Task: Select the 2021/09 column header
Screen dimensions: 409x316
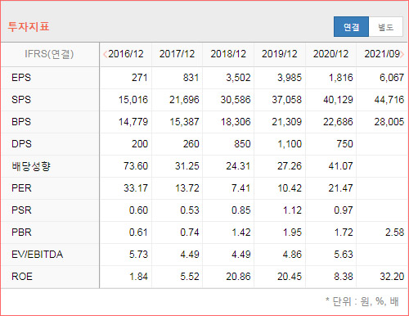Action: pos(382,54)
